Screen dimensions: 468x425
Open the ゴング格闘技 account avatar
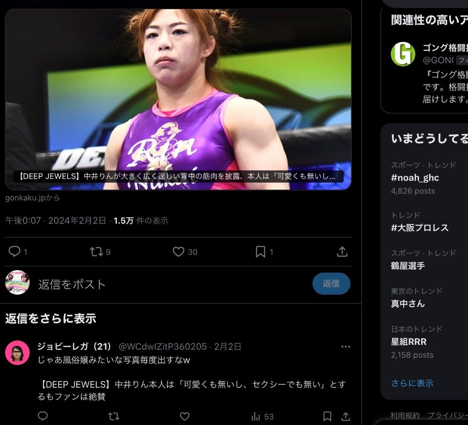click(x=403, y=54)
